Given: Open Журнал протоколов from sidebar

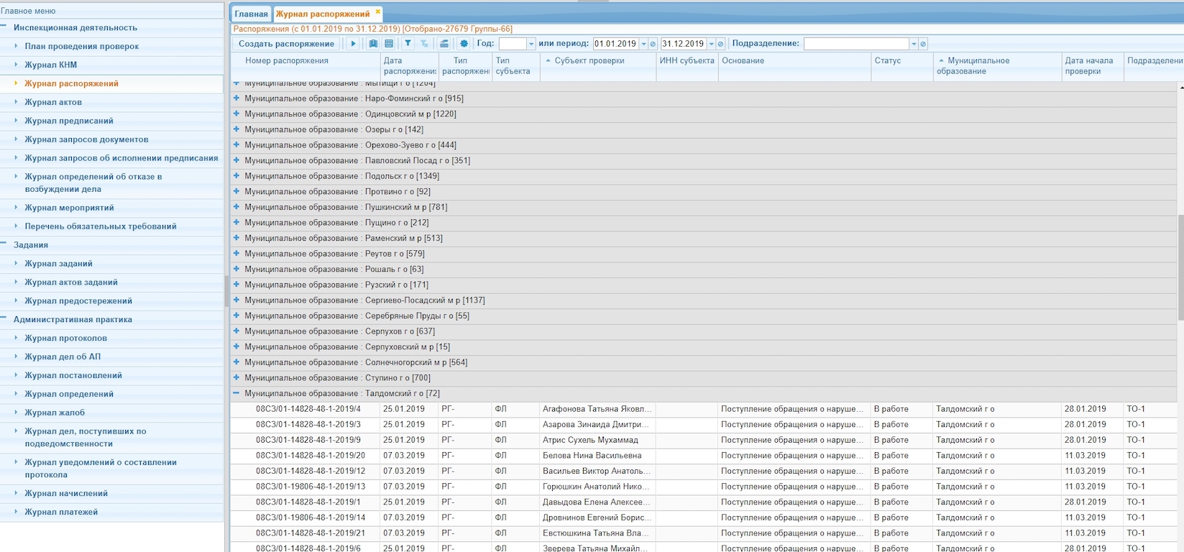Looking at the screenshot, I should tap(65, 338).
